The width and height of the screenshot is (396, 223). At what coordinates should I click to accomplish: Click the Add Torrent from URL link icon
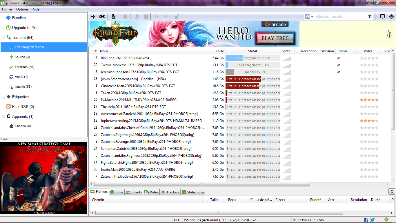pyautogui.click(x=102, y=17)
